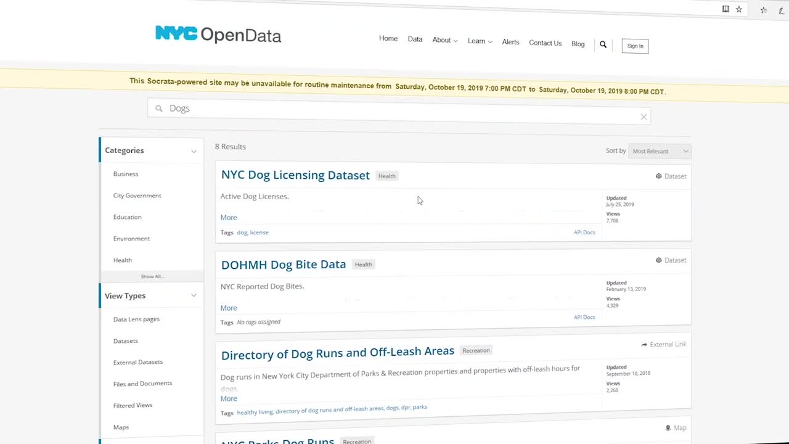The height and width of the screenshot is (444, 789).
Task: Filter by External Datasets view type
Action: click(138, 363)
